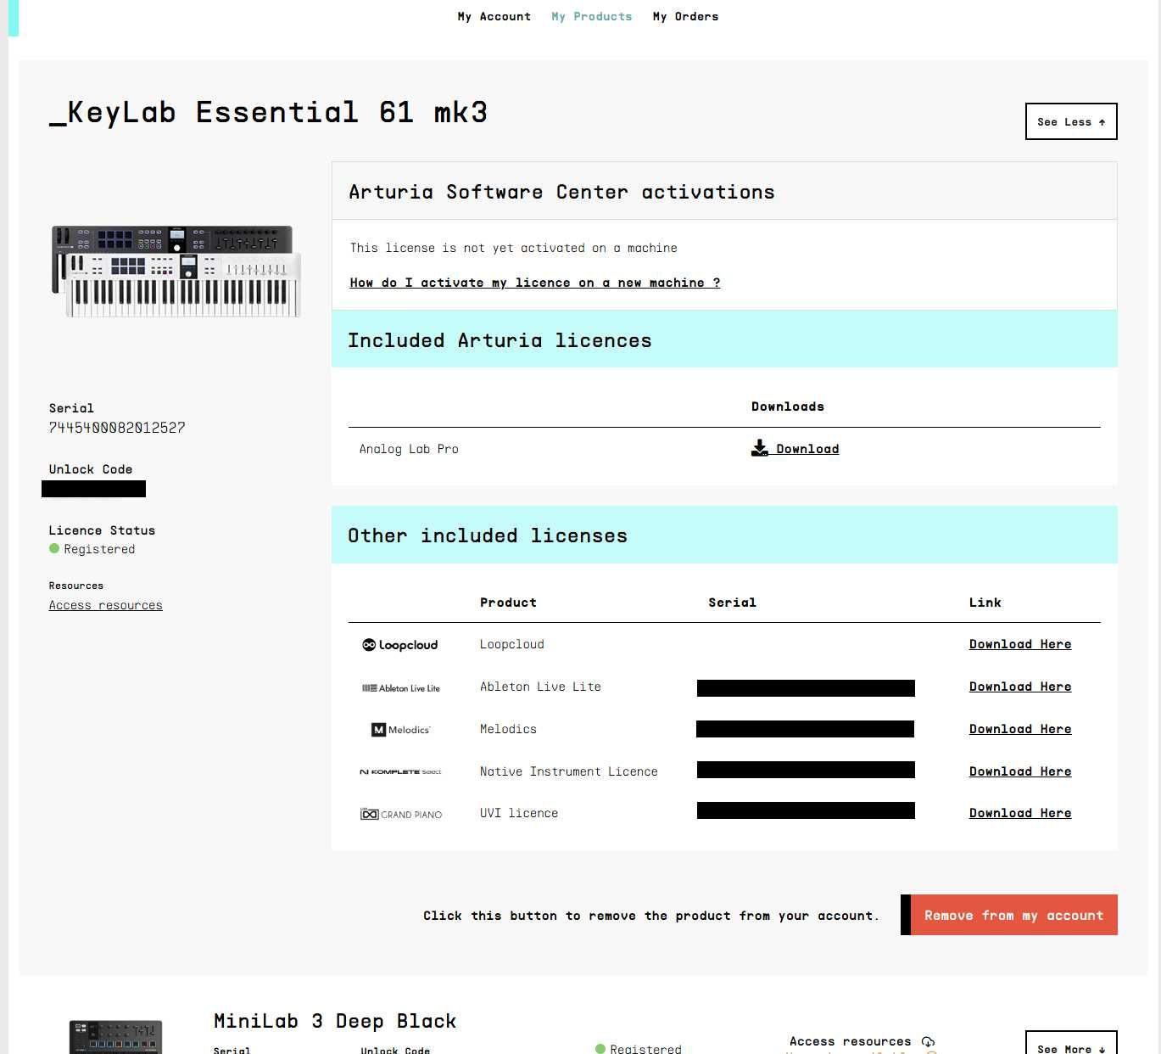Click the Analog Lab Pro product name
The image size is (1161, 1054).
[x=409, y=449]
